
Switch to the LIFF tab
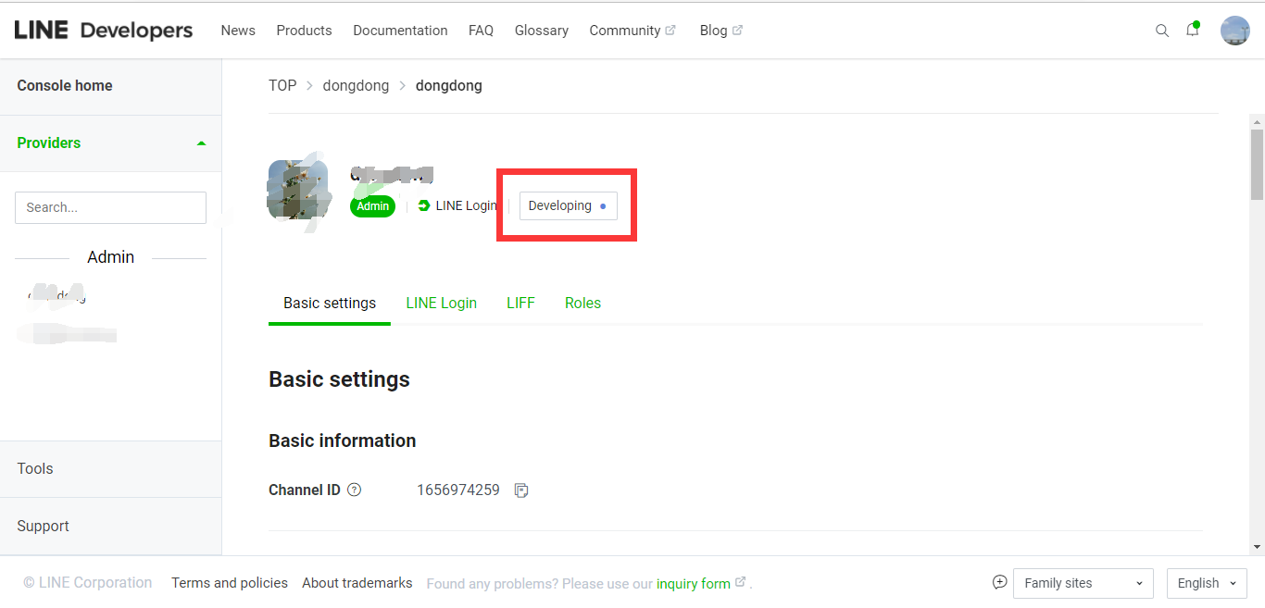pyautogui.click(x=520, y=304)
